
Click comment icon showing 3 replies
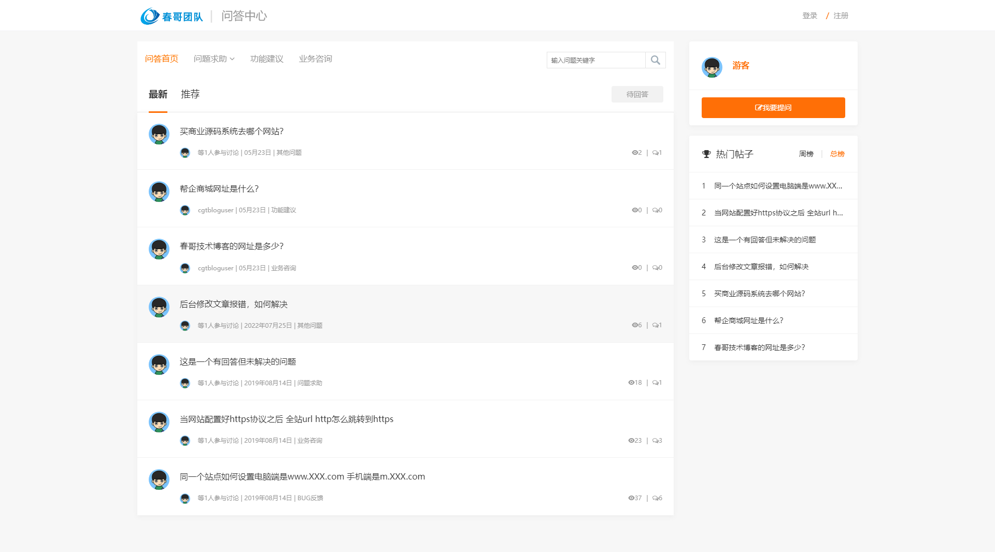tap(655, 441)
